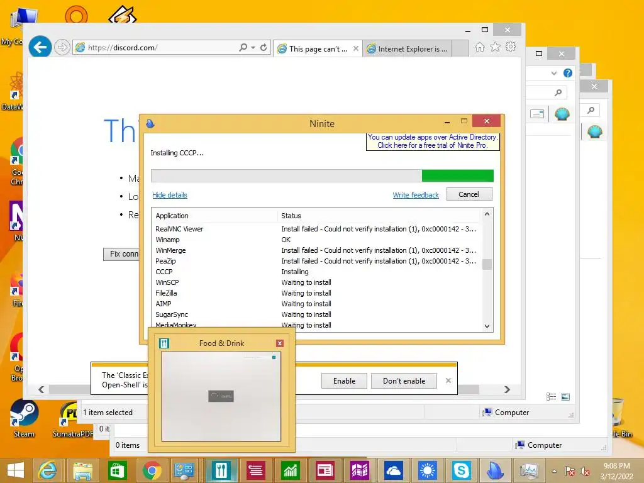
Task: Open Internet Explorer from the taskbar
Action: [47, 470]
